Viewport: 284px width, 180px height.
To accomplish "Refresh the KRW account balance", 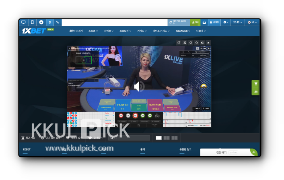I will tap(171, 22).
